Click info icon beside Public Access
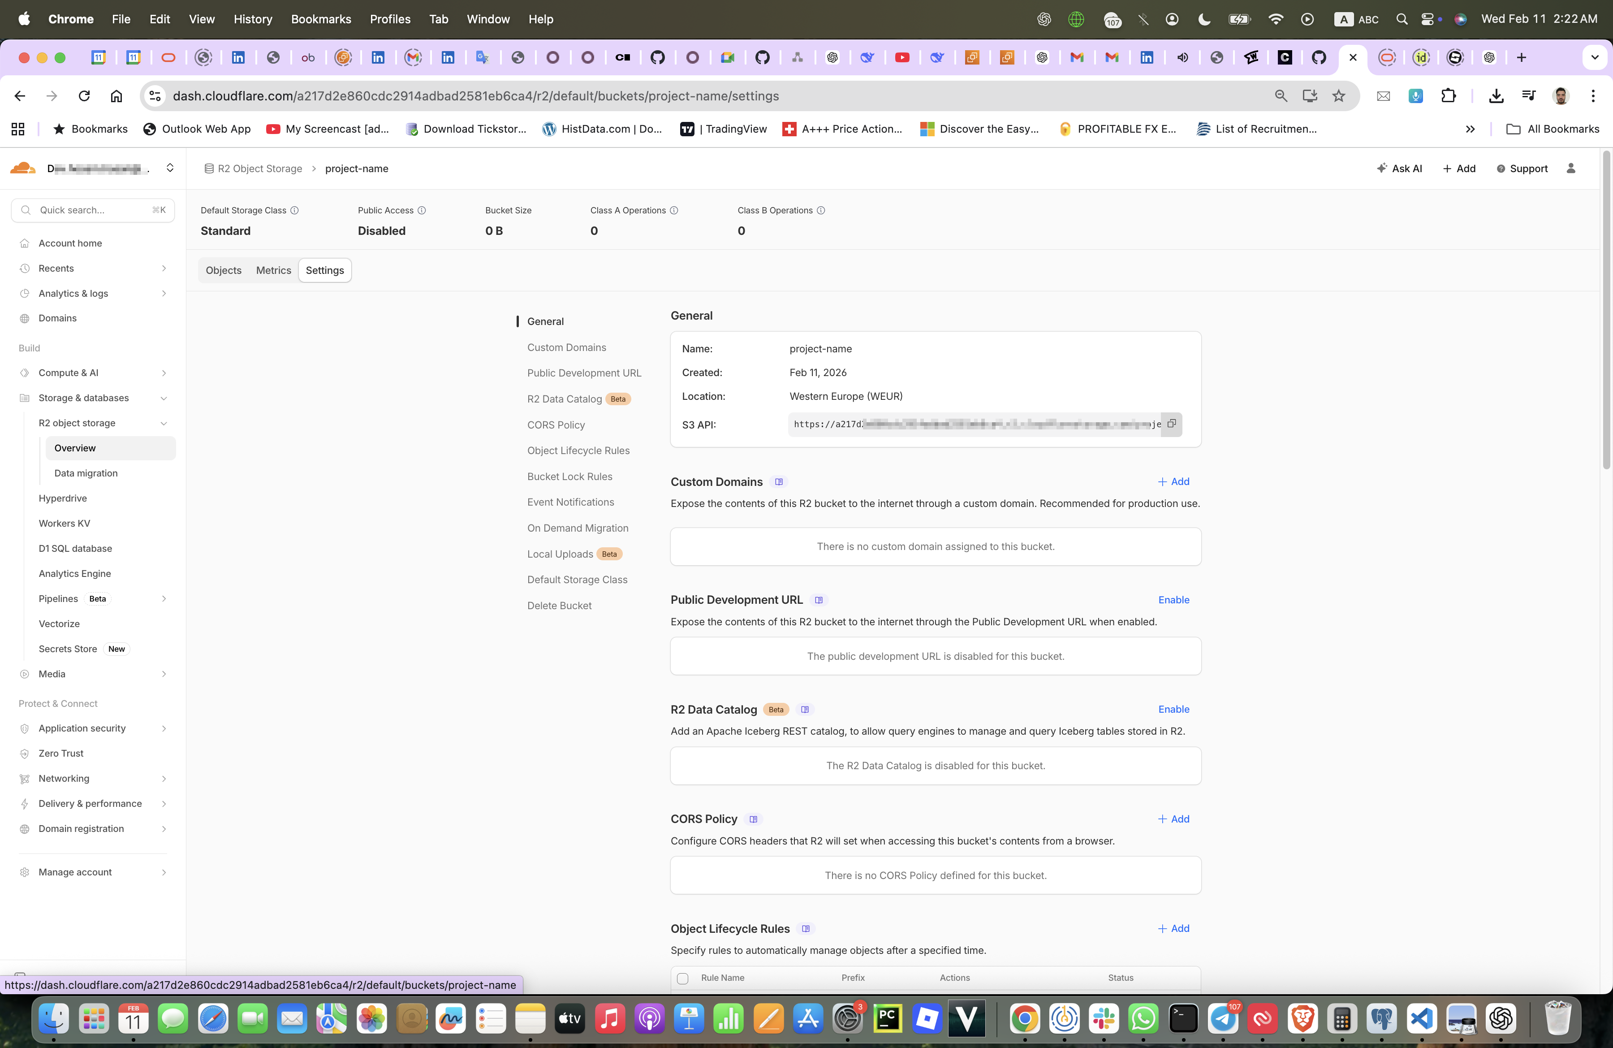1613x1048 pixels. [422, 210]
